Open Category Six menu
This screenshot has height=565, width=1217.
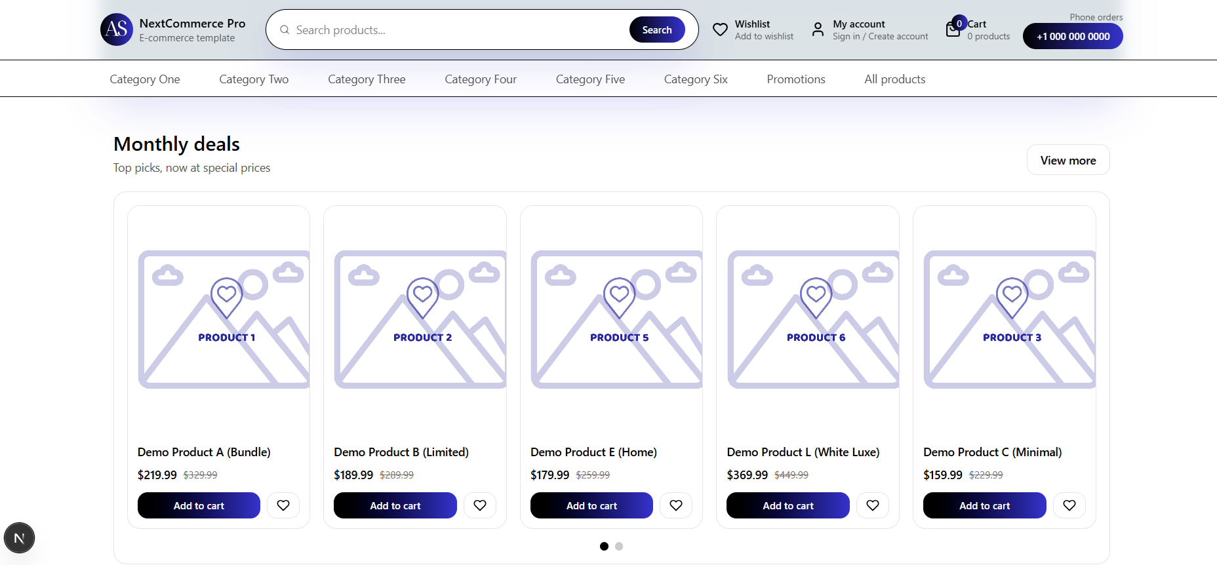point(696,79)
